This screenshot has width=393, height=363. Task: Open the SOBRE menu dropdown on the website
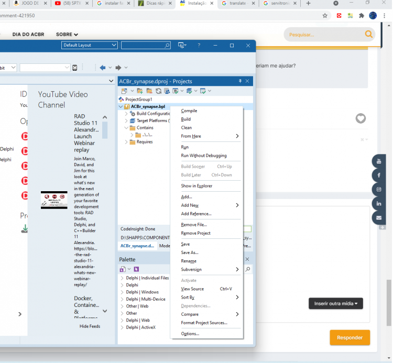pyautogui.click(x=67, y=35)
